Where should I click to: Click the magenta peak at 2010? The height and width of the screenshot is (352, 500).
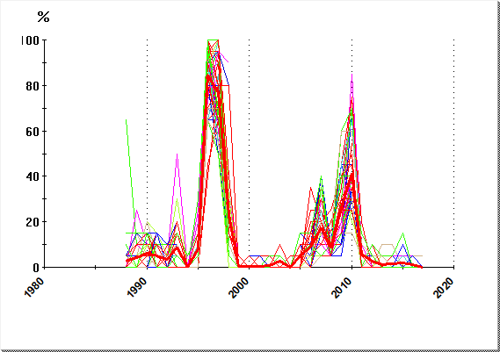point(351,75)
